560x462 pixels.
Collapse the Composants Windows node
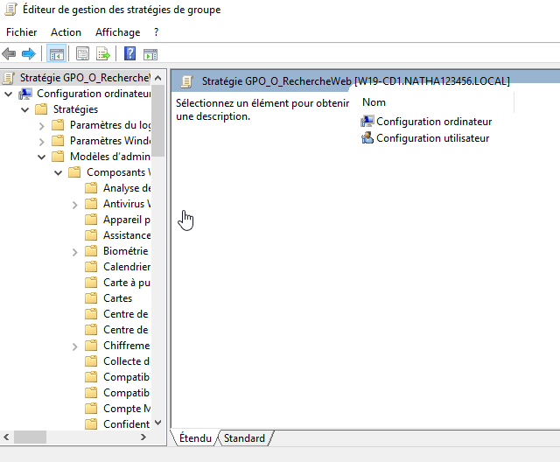click(59, 172)
